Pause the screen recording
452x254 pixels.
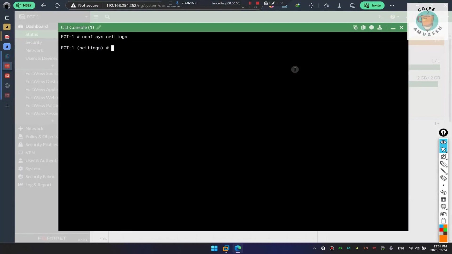[x=250, y=3]
